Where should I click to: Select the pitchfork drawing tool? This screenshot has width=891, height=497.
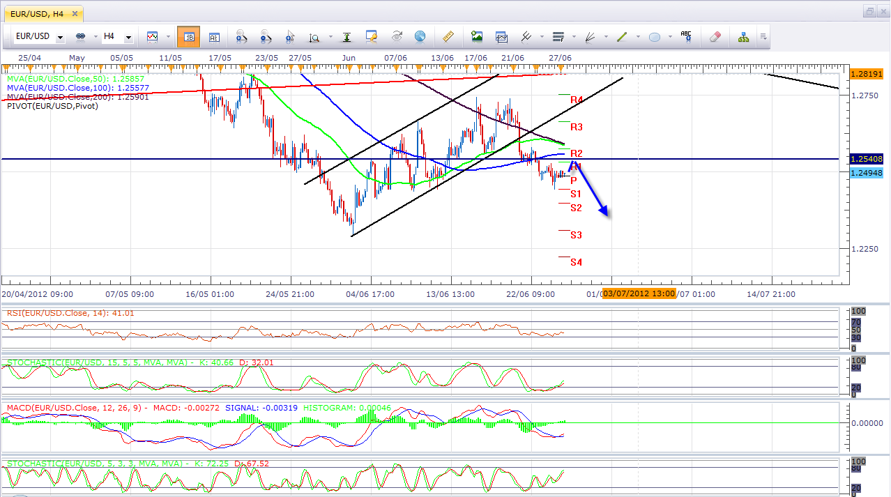click(x=526, y=36)
